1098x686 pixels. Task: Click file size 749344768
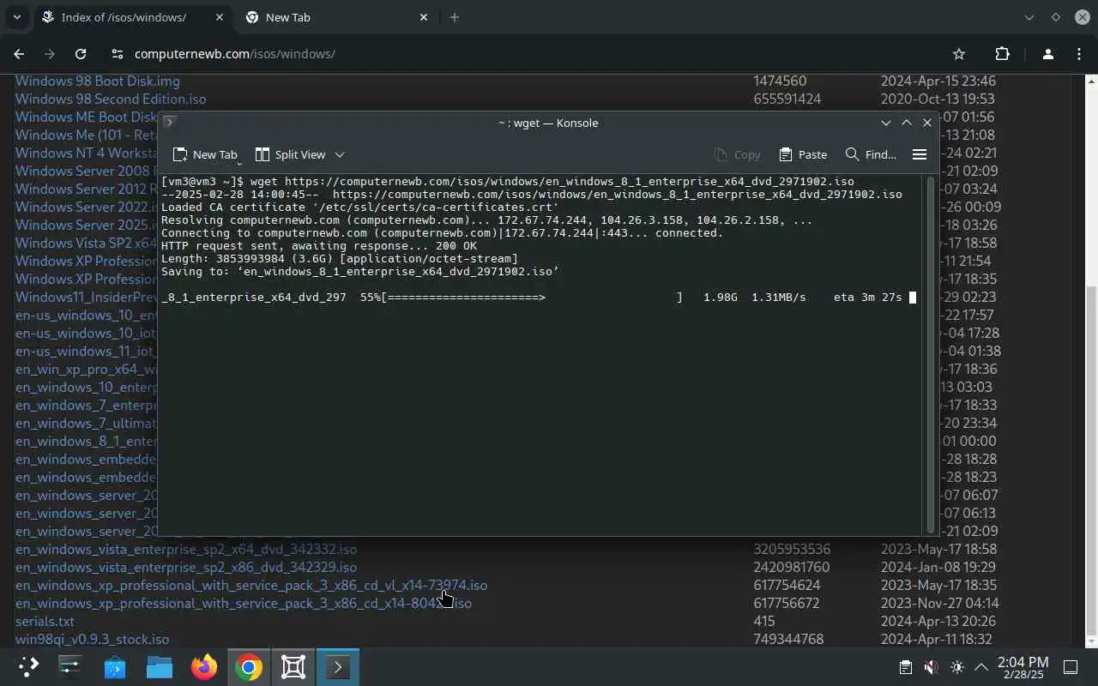coord(788,639)
